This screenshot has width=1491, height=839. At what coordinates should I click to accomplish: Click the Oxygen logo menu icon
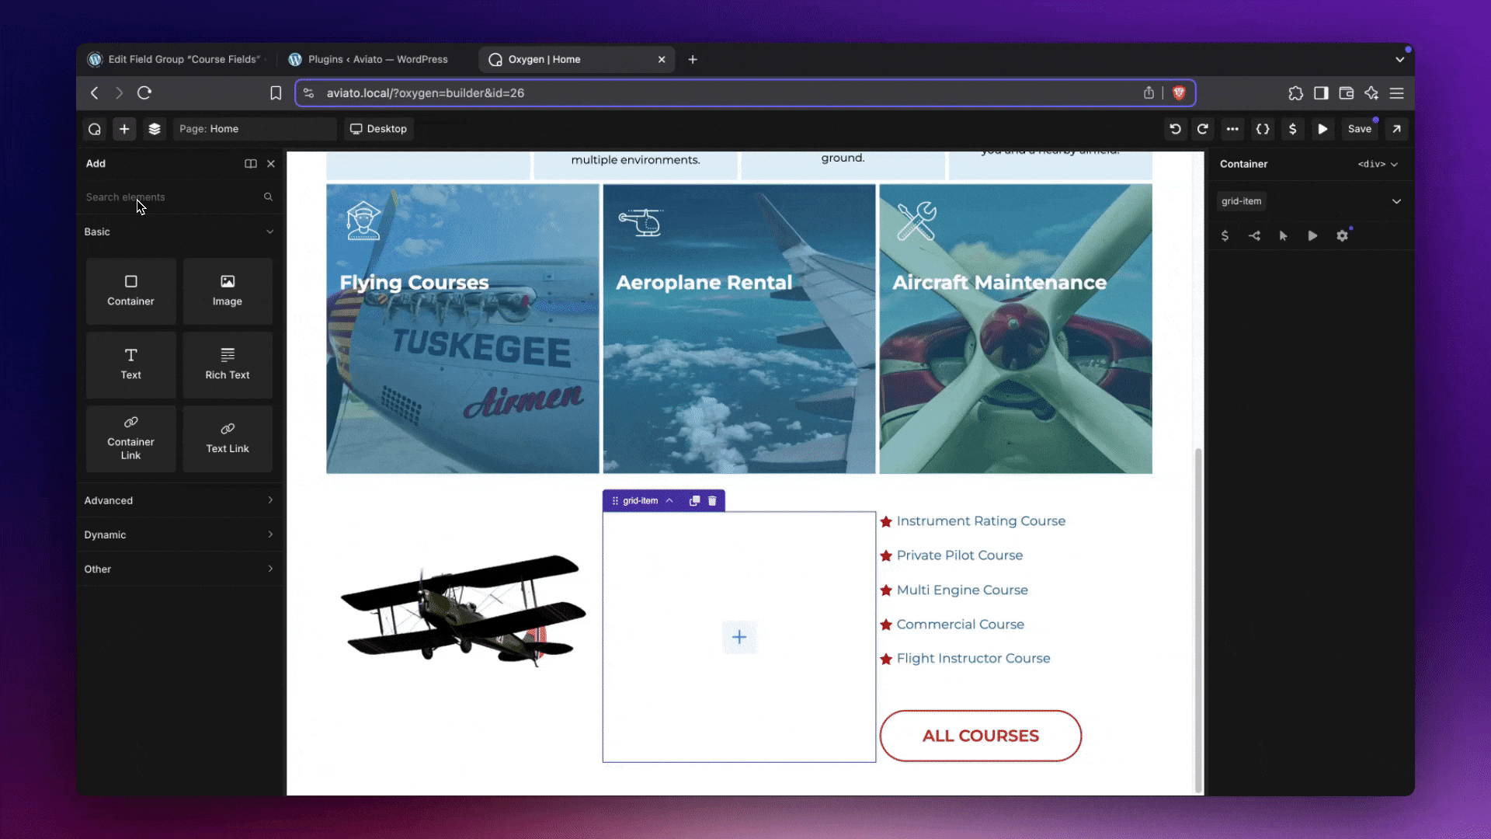pyautogui.click(x=95, y=129)
